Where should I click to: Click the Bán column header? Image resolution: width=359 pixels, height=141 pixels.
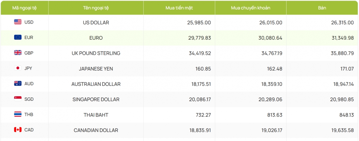point(322,8)
